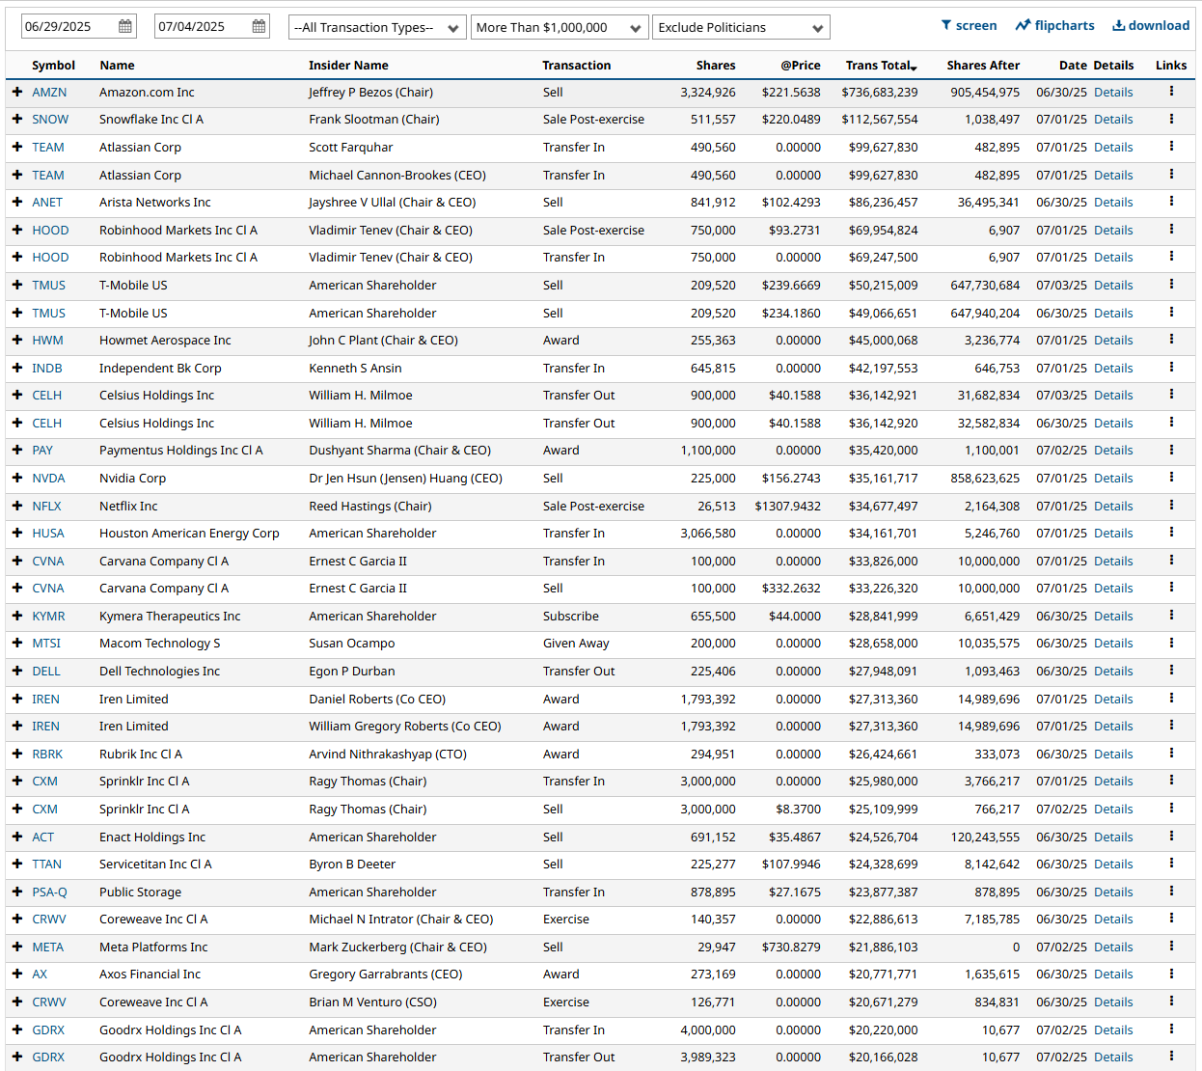This screenshot has height=1071, width=1202.
Task: Expand the KYMR row with plus icon
Action: (17, 617)
